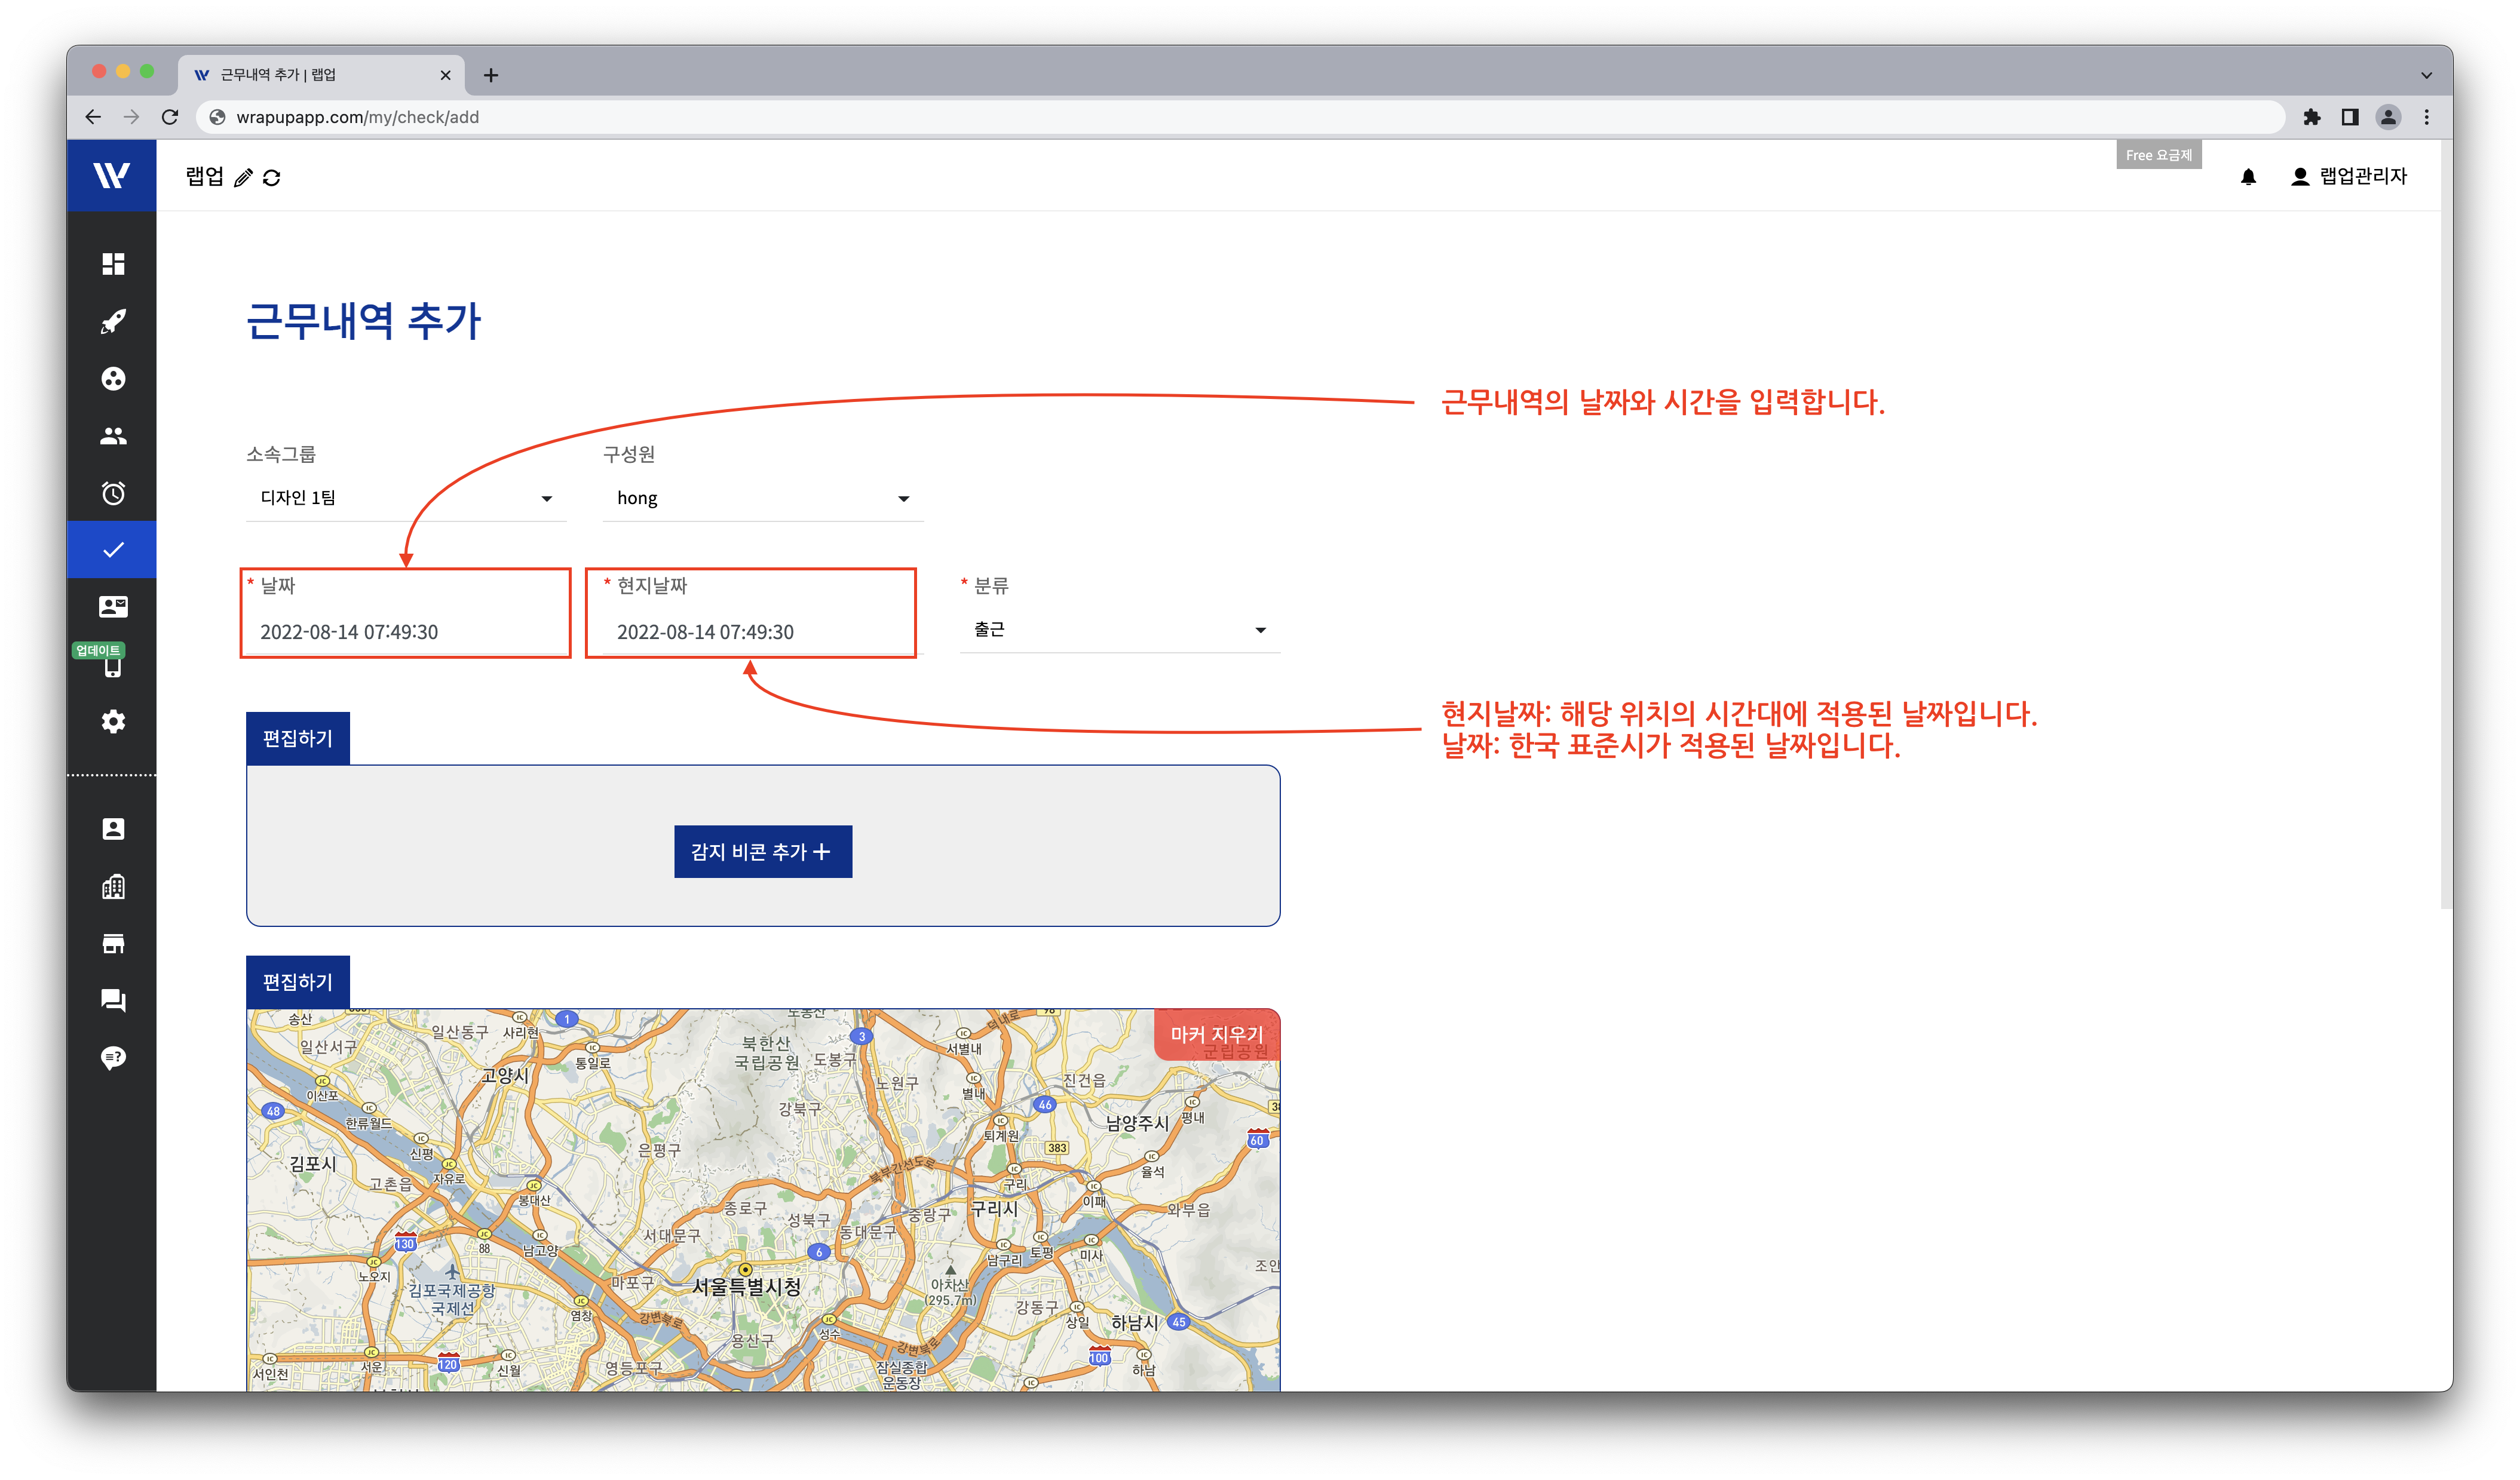Select the 근무내역 추가 | 랩업 tab
The width and height of the screenshot is (2520, 1480).
click(321, 75)
